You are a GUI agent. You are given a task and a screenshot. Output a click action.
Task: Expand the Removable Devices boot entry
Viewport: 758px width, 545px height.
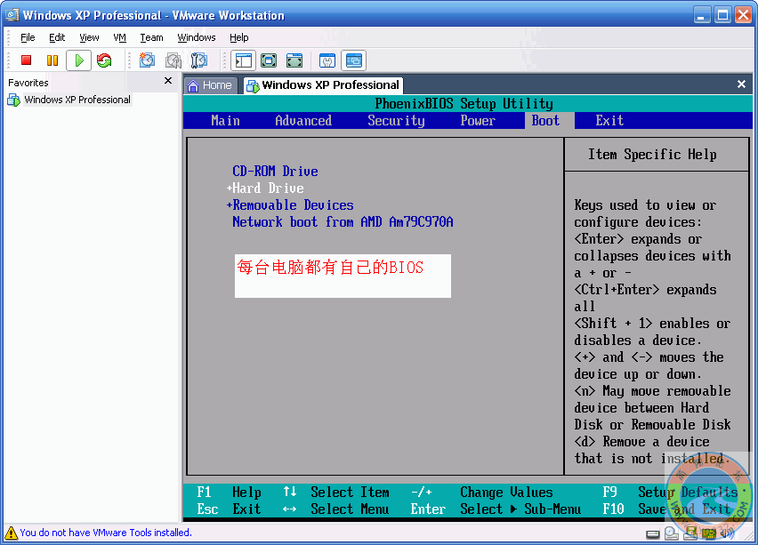[290, 205]
